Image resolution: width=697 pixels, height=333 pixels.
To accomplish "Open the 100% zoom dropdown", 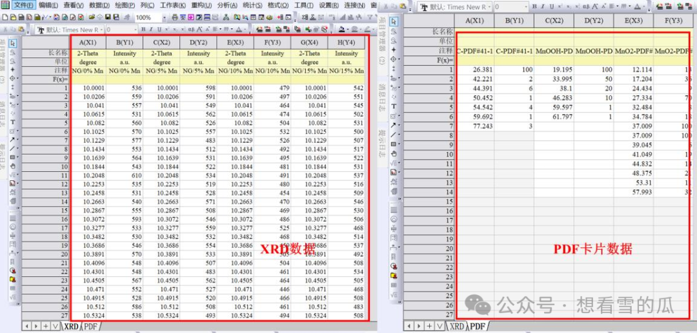I will [x=164, y=17].
